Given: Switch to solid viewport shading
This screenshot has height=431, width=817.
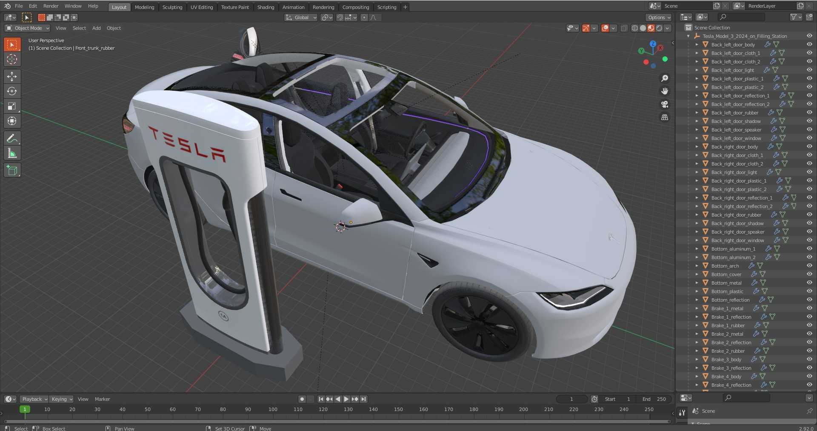Looking at the screenshot, I should pyautogui.click(x=643, y=28).
